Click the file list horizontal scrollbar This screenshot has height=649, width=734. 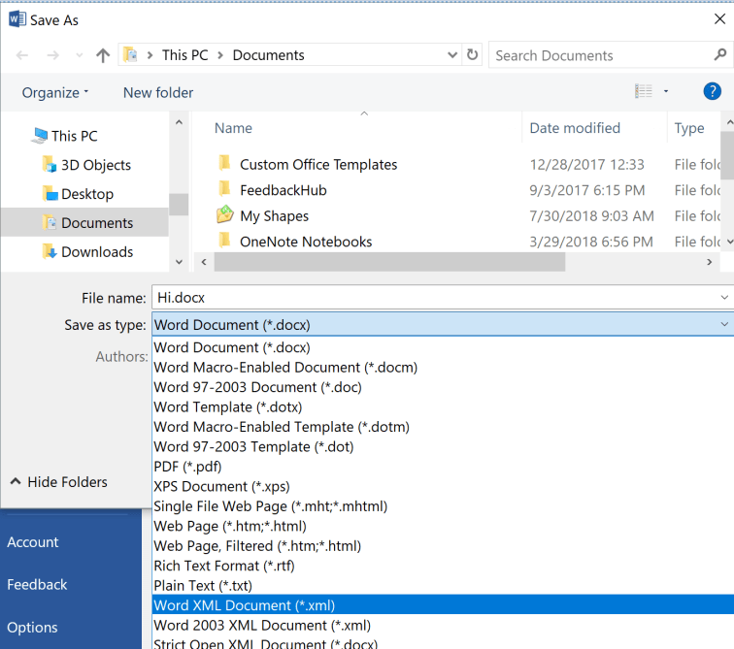tap(389, 262)
